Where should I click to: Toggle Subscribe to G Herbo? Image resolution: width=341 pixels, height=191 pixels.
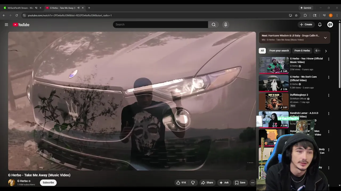pyautogui.click(x=48, y=183)
